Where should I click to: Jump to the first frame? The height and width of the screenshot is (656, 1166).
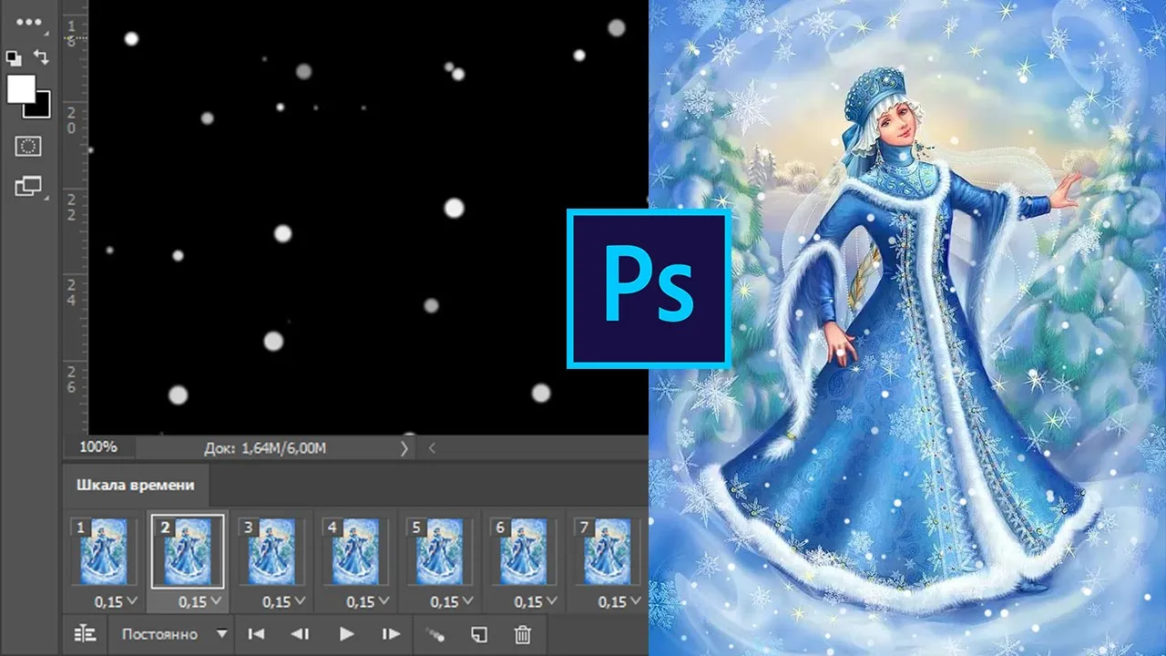pos(257,634)
